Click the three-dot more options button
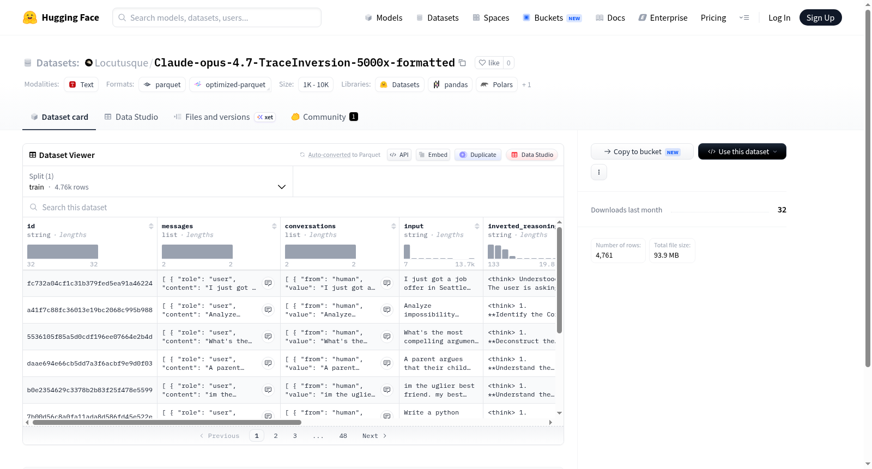 click(599, 172)
